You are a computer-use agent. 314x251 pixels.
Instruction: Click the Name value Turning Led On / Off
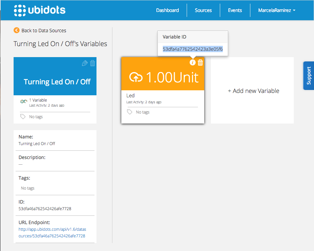[37, 143]
